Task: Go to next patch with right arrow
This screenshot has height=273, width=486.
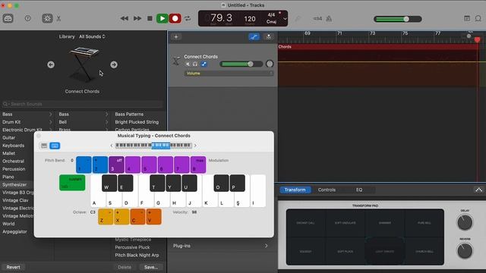Action: tap(114, 64)
